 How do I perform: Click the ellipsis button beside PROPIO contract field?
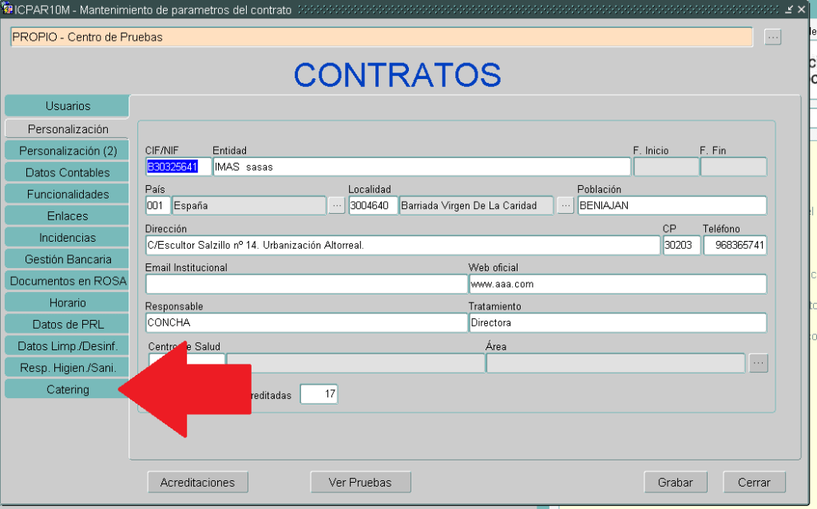tap(772, 37)
